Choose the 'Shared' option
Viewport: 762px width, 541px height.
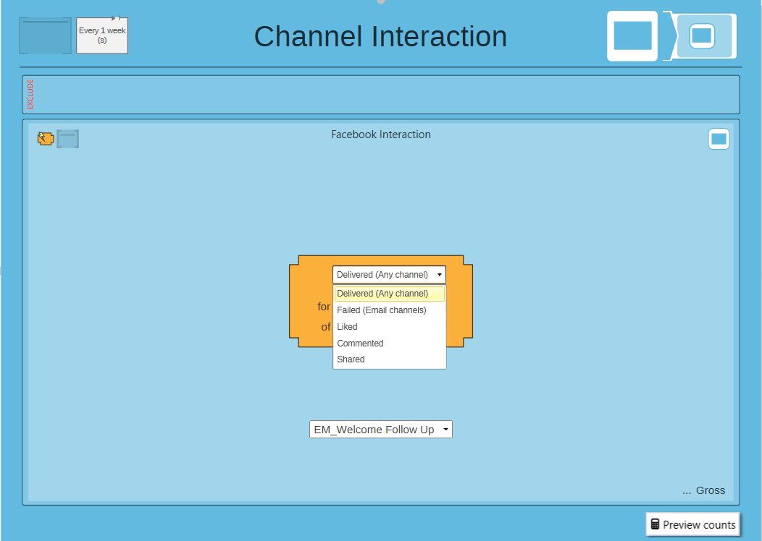pos(389,359)
